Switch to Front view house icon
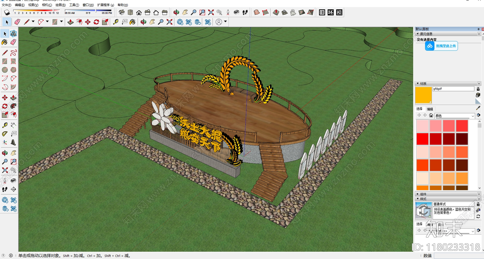Image resolution: width=484 pixels, height=259 pixels. [x=139, y=12]
